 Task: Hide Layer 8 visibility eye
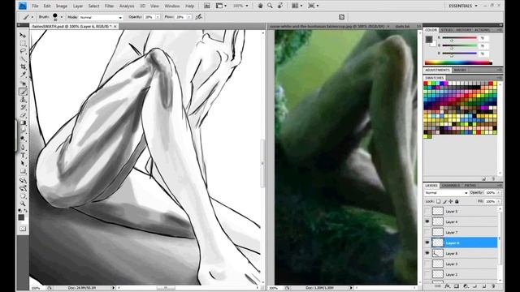427,253
